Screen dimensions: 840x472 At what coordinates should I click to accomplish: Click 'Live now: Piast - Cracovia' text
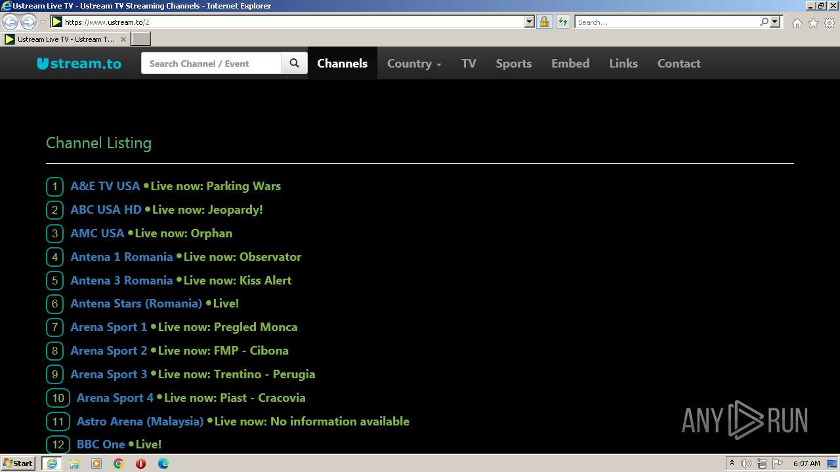[234, 398]
